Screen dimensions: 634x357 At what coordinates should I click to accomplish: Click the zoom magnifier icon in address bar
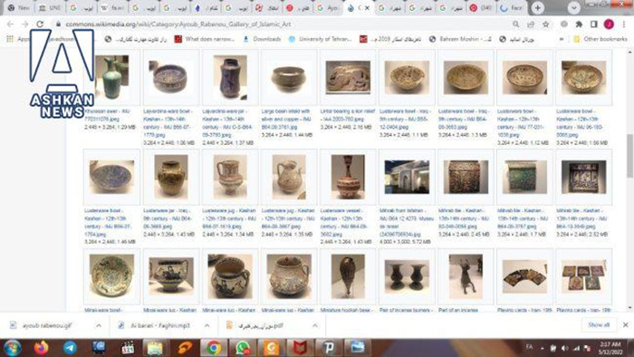[516, 24]
